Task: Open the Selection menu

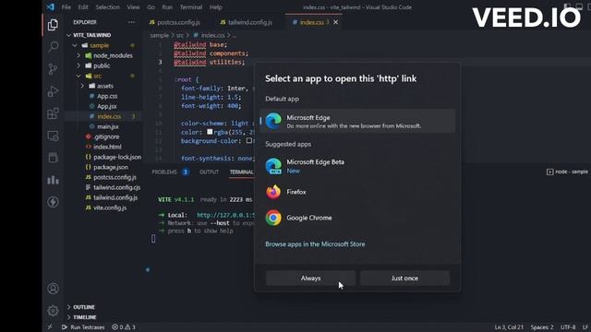Action: 107,7
